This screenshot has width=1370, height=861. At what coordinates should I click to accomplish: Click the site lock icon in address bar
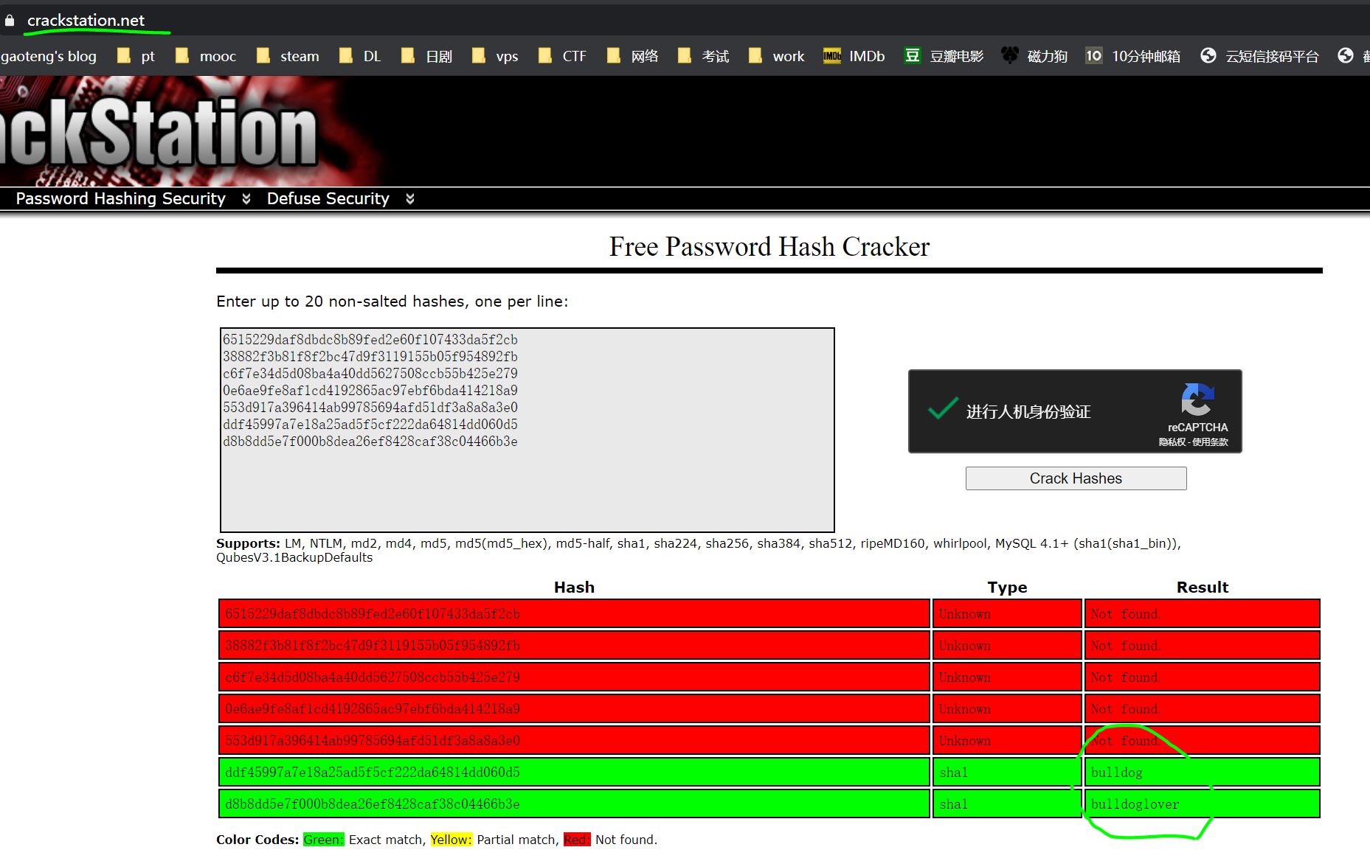click(10, 21)
